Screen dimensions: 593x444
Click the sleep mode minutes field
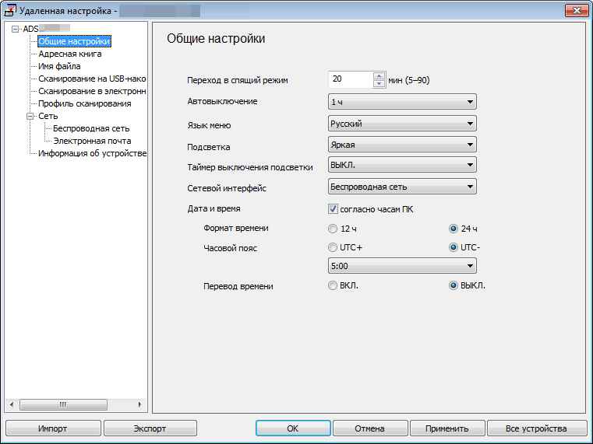(x=351, y=79)
